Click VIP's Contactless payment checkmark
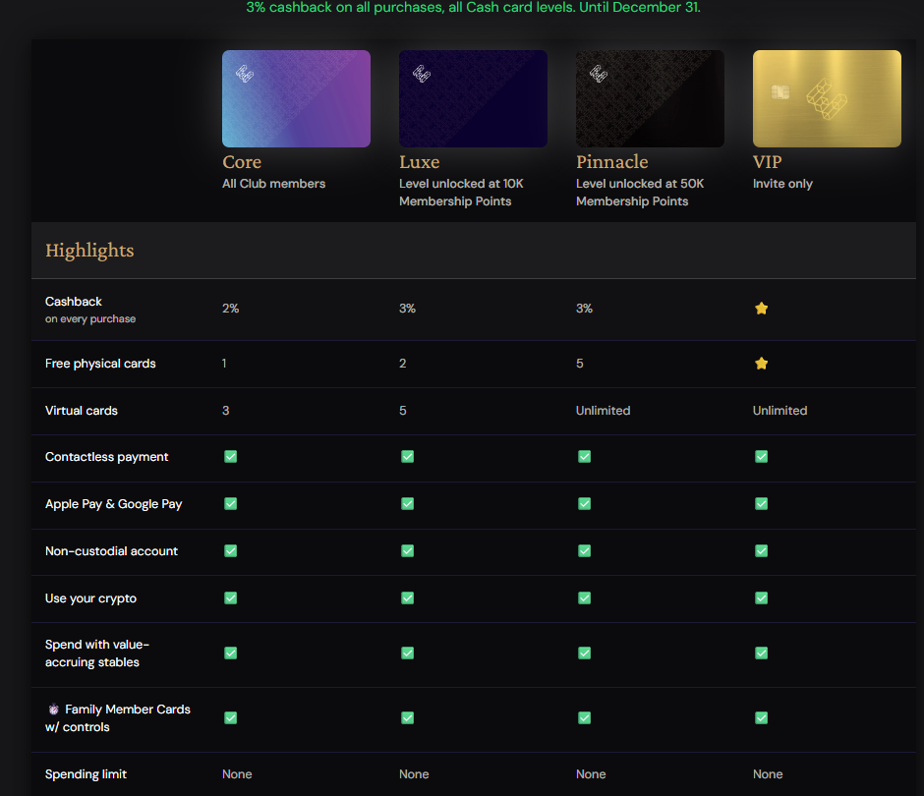The image size is (924, 796). pos(762,457)
